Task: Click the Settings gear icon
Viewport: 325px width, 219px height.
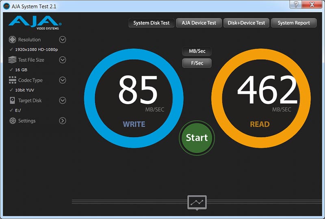Action: click(13, 121)
